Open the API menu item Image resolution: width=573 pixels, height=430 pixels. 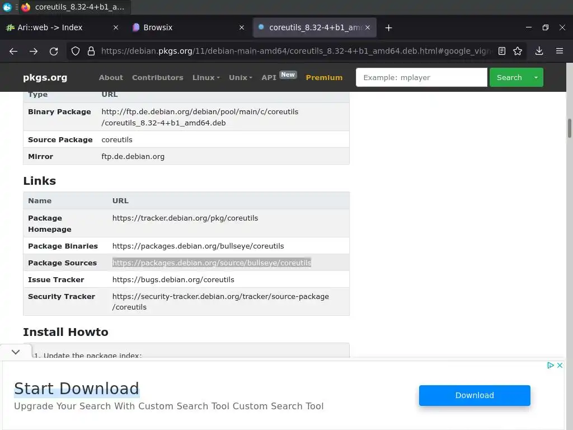tap(269, 77)
